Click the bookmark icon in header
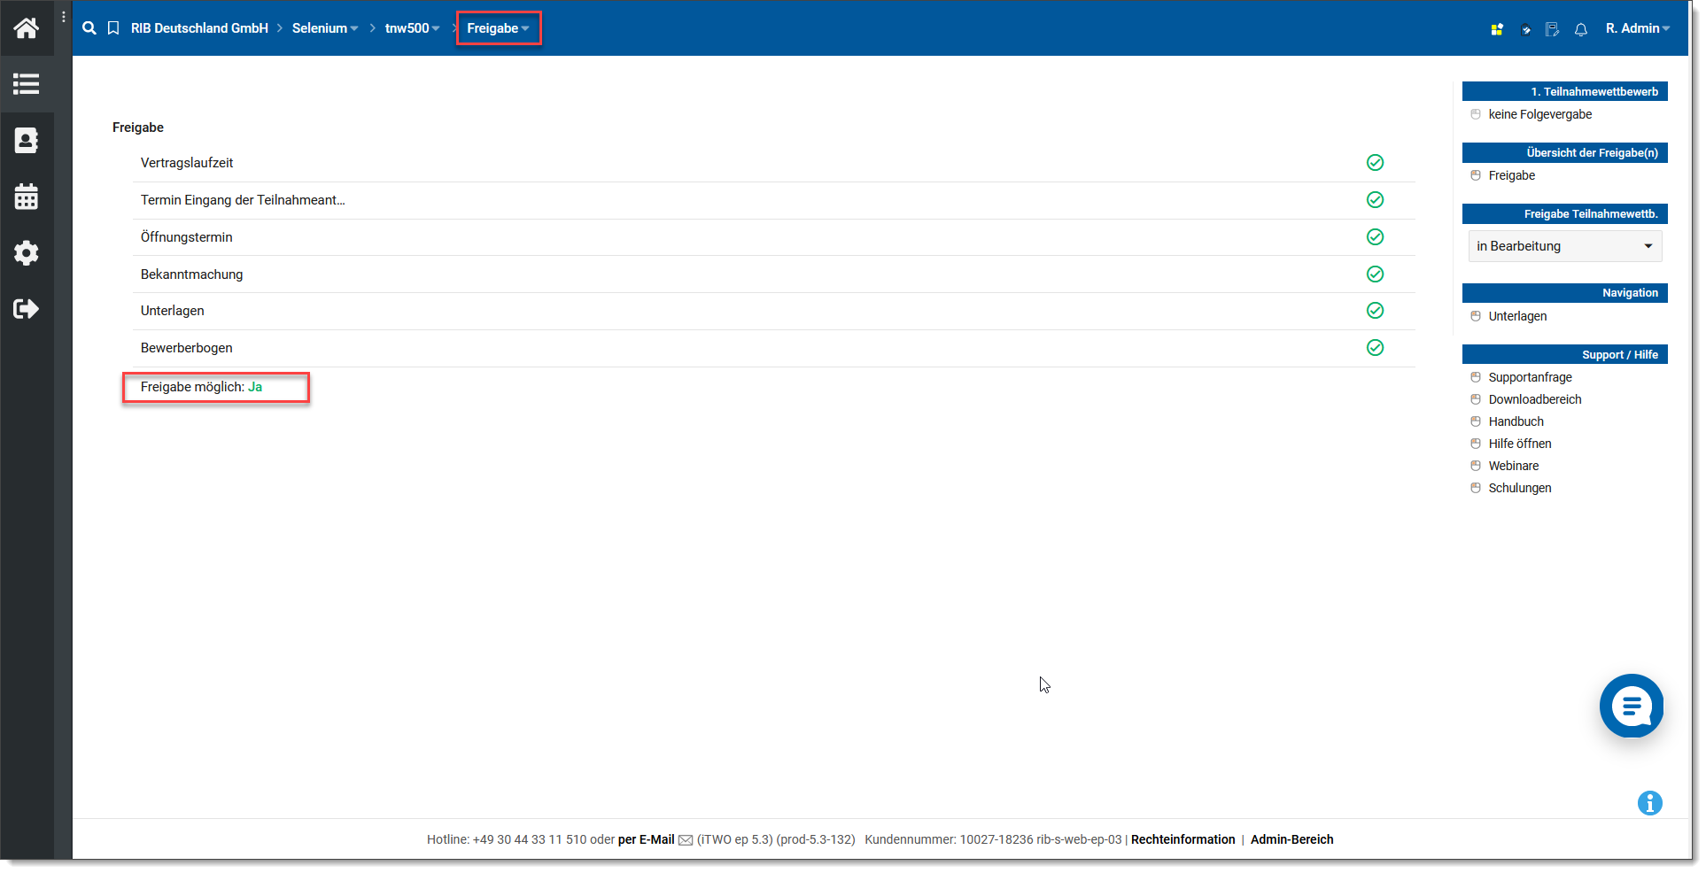Screen dimensions: 1706x873 pyautogui.click(x=113, y=28)
